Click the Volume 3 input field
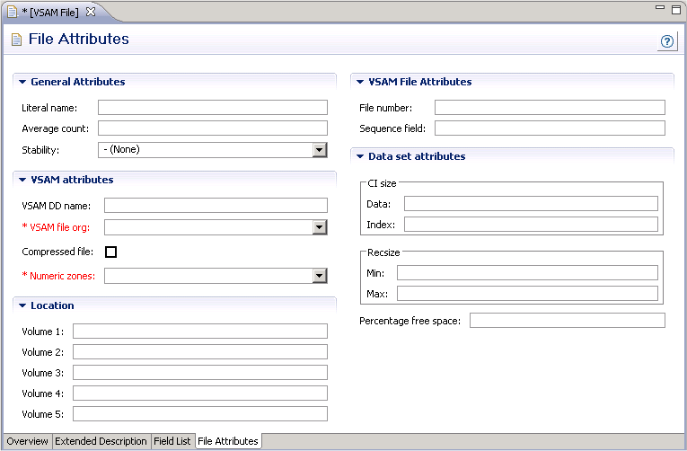Screen dimensions: 687x451 tap(199, 372)
